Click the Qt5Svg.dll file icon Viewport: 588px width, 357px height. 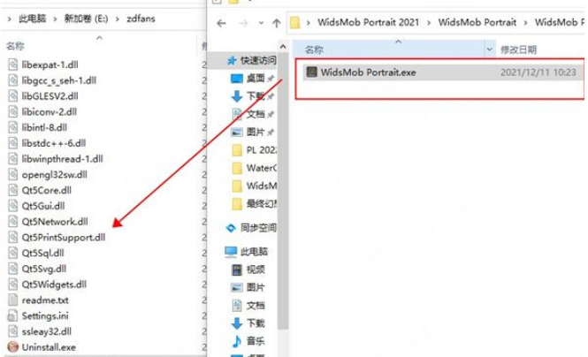12,269
